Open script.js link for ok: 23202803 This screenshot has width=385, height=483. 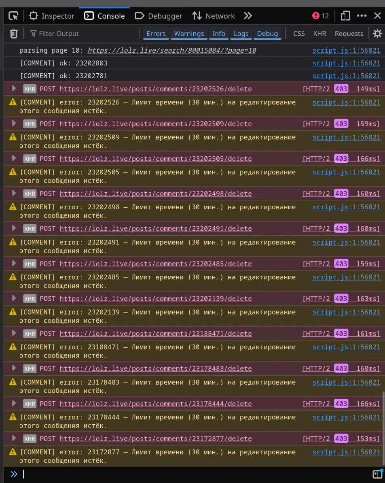(346, 63)
